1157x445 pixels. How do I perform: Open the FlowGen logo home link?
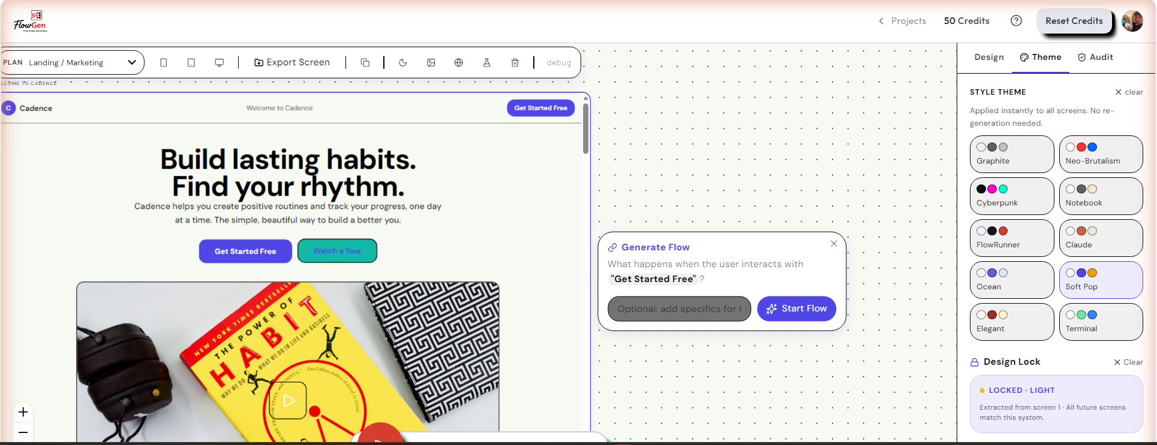pyautogui.click(x=31, y=21)
